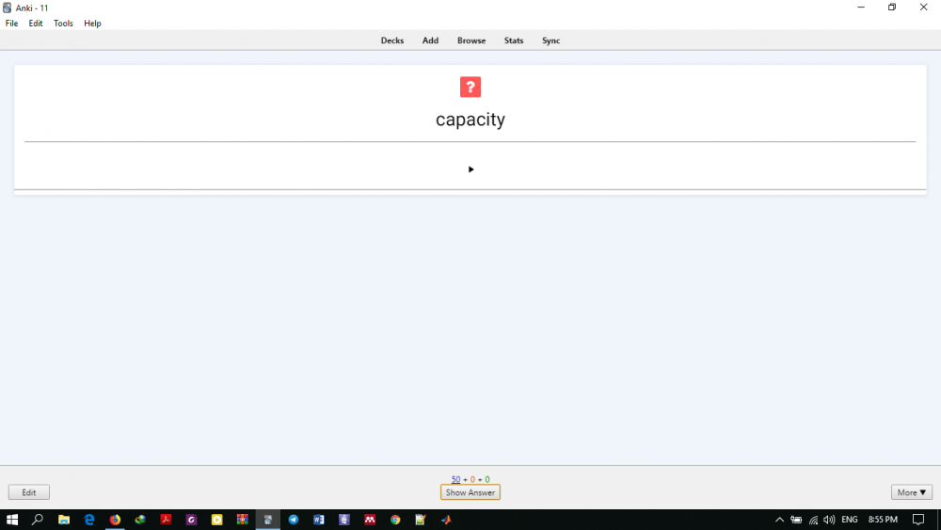941x530 pixels.
Task: Open the File menu
Action: pos(12,24)
